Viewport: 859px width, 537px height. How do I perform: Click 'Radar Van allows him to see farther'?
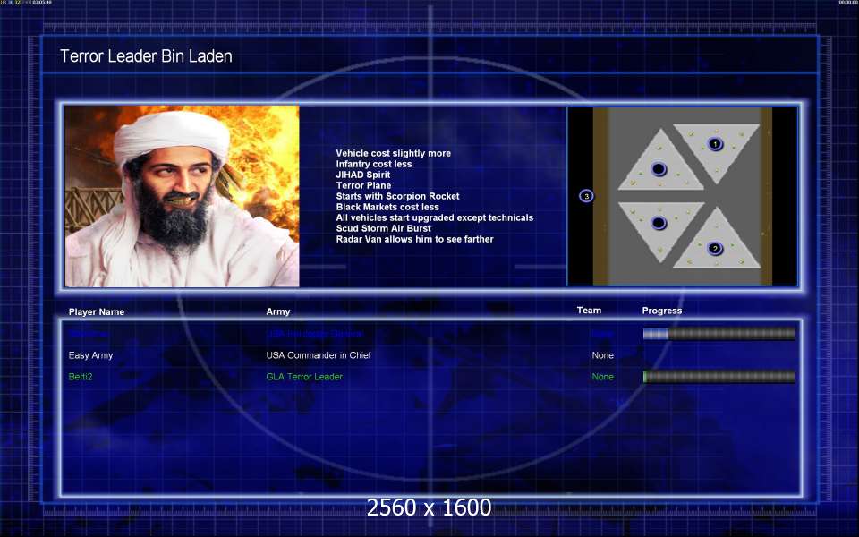point(414,239)
